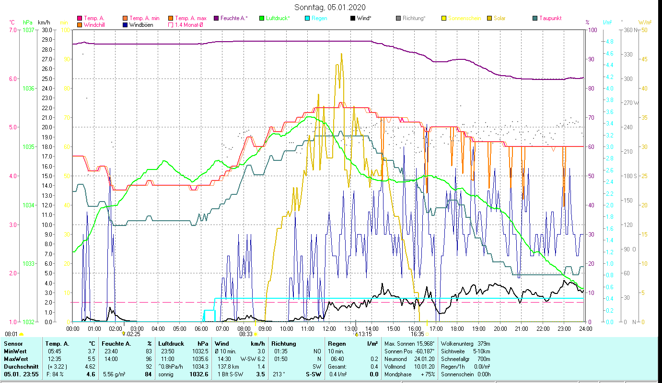Click the 20:00 mark on time axis
The height and width of the screenshot is (383, 662).
pos(500,328)
